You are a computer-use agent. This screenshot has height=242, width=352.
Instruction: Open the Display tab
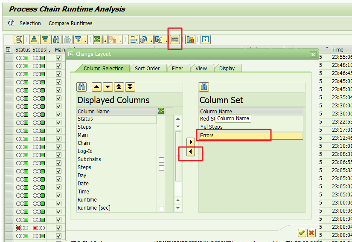(227, 68)
